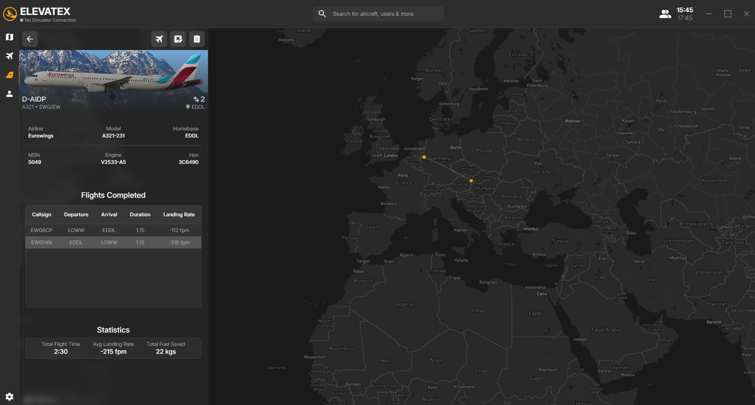Screen dimensions: 755x405
Task: Delete aircraft with trash icon
Action: (x=197, y=39)
